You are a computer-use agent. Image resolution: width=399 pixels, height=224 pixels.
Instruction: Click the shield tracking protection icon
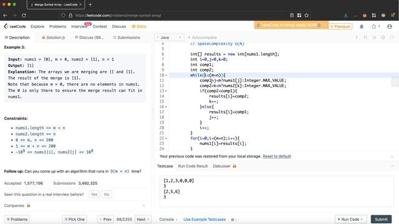pyautogui.click(x=63, y=15)
